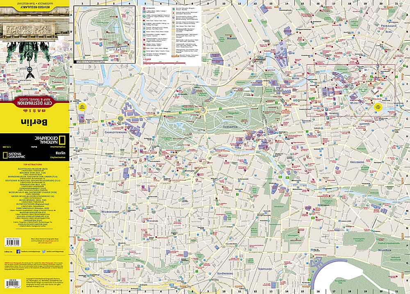Select the Monument legend triangle icon
This screenshot has height=294, width=410.
tap(173, 13)
